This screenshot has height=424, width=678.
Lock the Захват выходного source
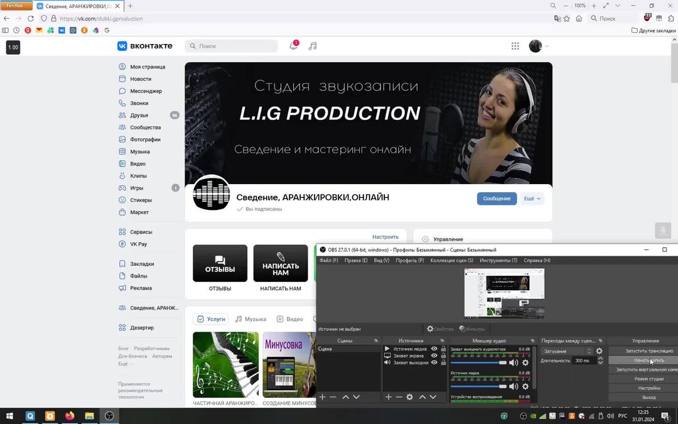tap(443, 362)
